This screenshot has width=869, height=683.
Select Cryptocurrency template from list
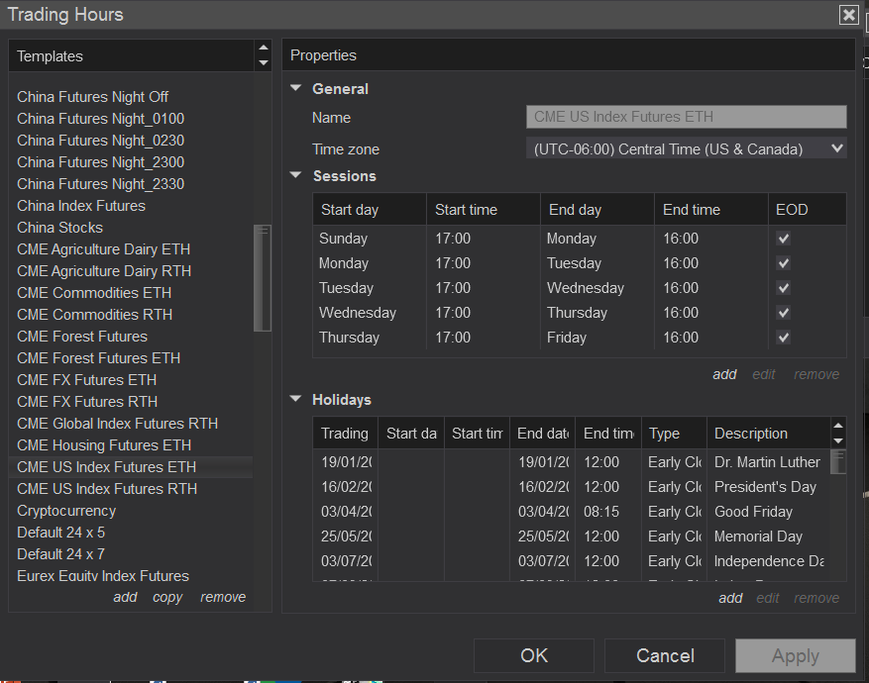click(x=66, y=511)
